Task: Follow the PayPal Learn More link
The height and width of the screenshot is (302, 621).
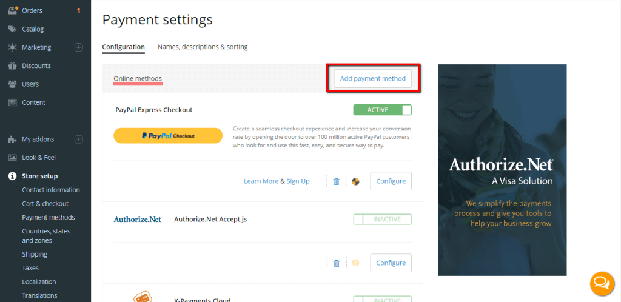Action: pyautogui.click(x=261, y=181)
